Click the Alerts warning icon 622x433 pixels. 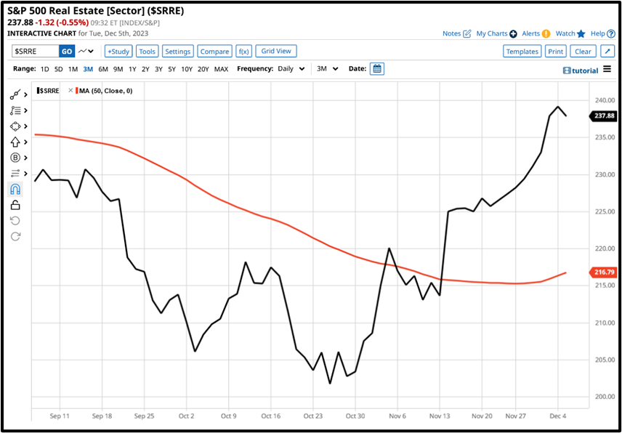[546, 33]
